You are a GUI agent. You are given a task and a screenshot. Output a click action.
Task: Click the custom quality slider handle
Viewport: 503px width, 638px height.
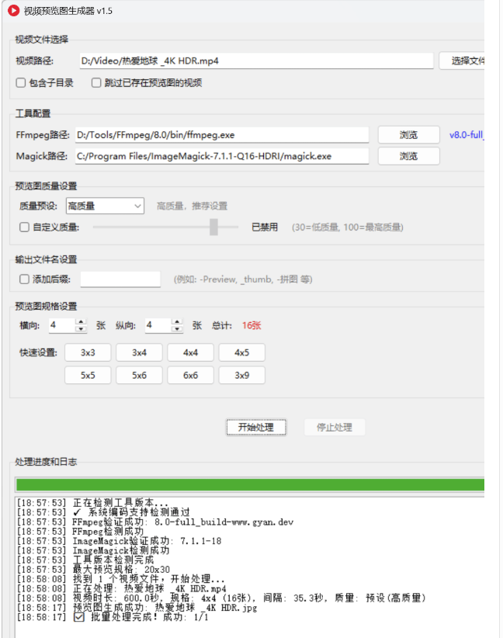pos(213,227)
